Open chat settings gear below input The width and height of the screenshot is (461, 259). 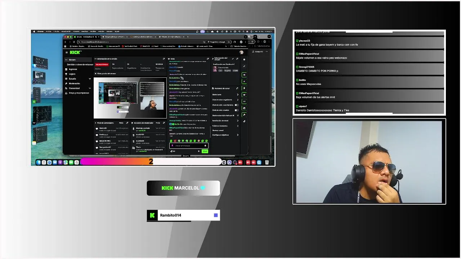click(199, 151)
